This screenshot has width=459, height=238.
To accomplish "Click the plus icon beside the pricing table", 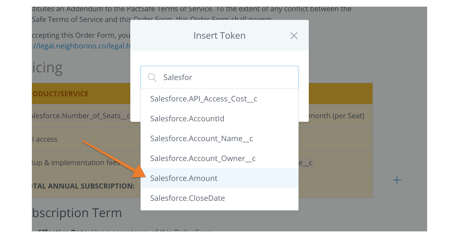I will (x=397, y=180).
